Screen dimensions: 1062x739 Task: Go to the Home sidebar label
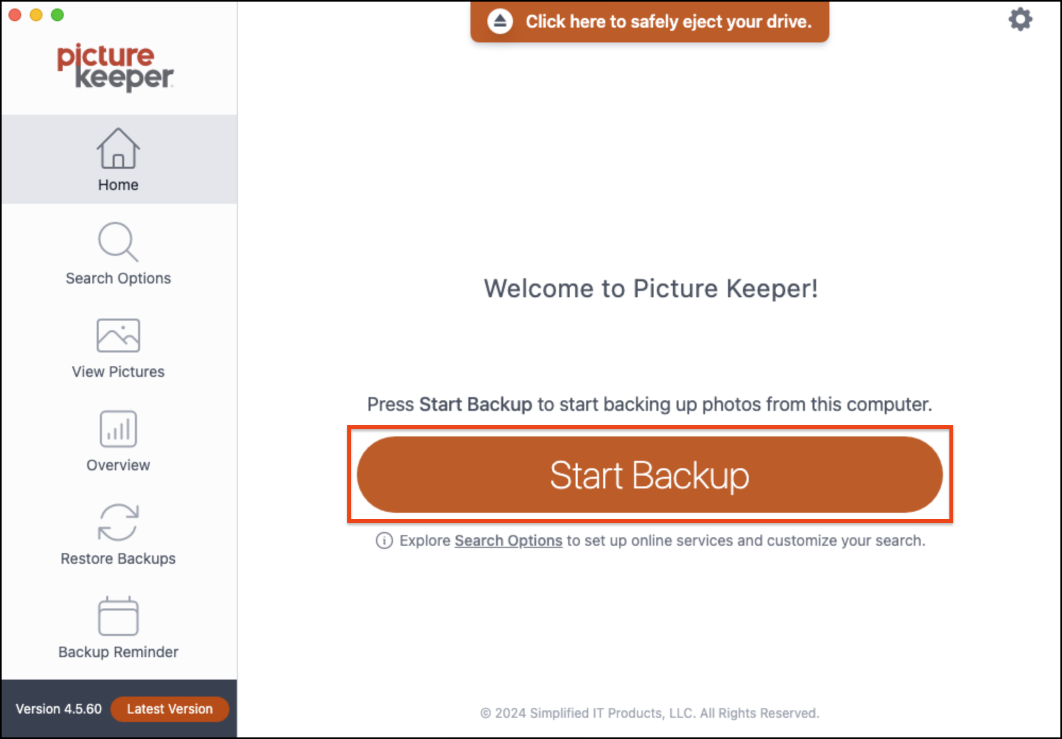(118, 185)
